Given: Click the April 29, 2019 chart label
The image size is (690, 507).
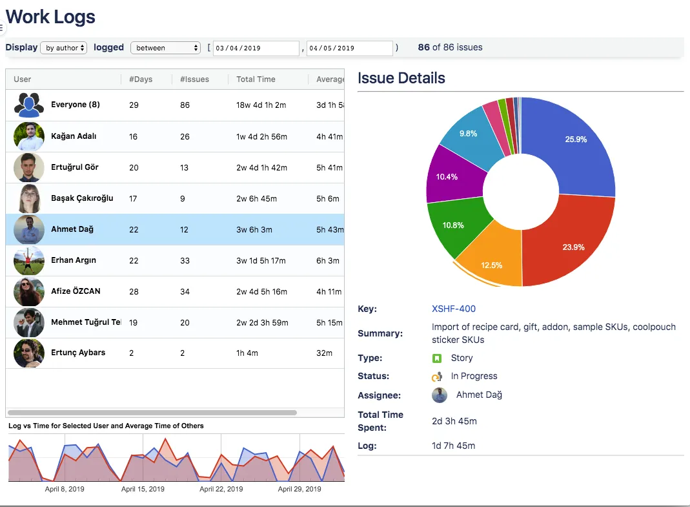Looking at the screenshot, I should [x=299, y=489].
